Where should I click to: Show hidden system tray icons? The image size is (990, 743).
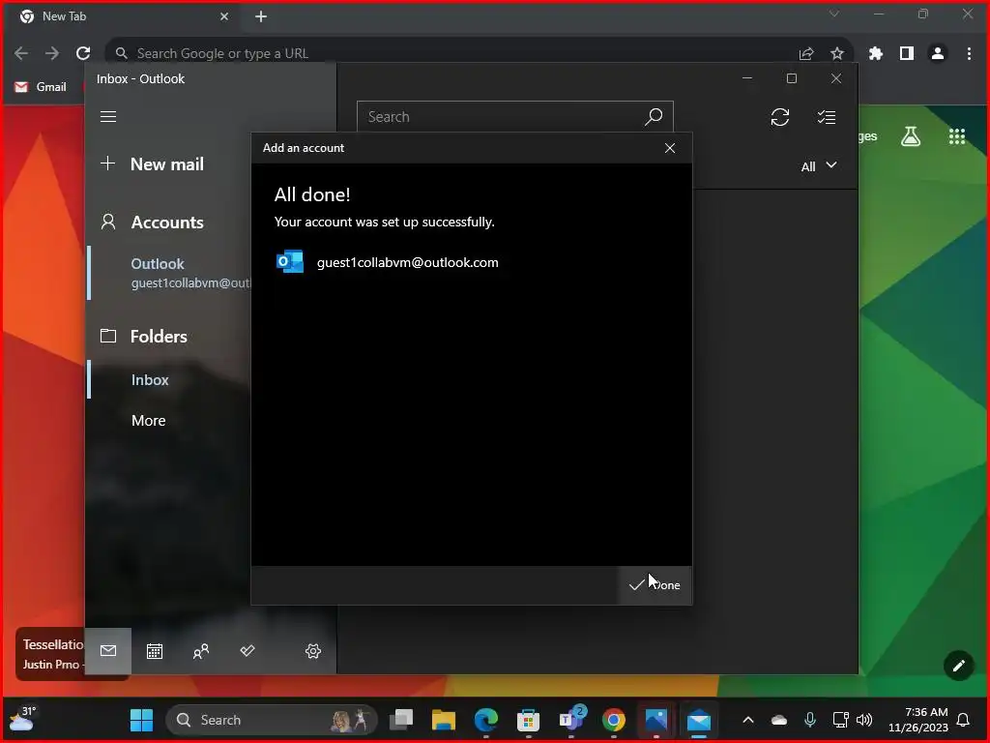748,720
